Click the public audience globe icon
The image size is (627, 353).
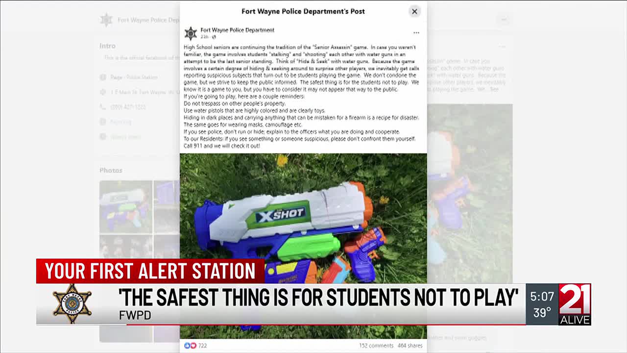coord(214,37)
